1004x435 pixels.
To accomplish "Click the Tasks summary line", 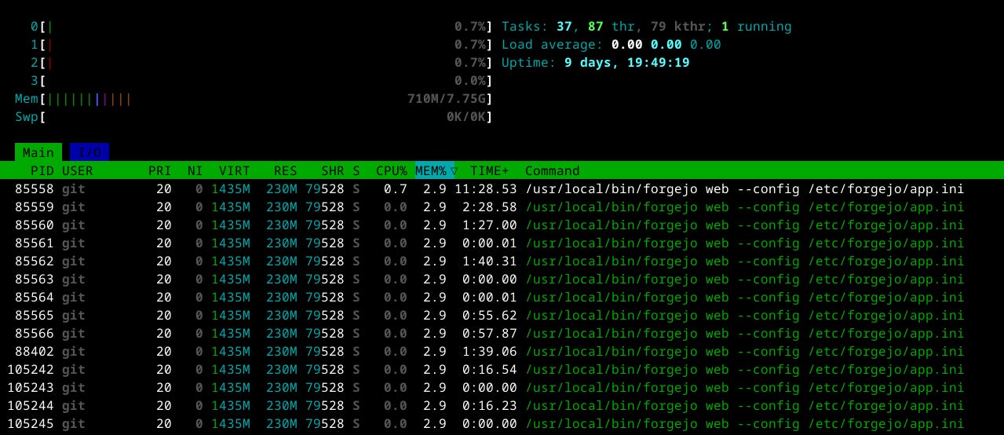I will click(646, 26).
